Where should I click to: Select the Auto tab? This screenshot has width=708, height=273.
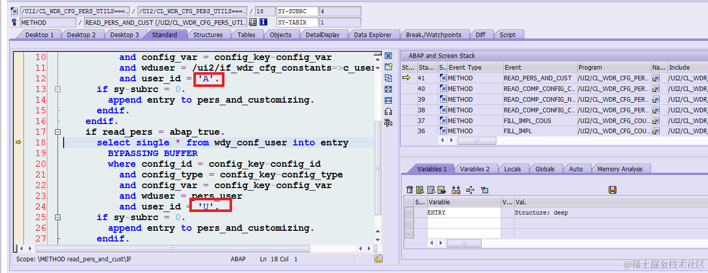[x=576, y=169]
